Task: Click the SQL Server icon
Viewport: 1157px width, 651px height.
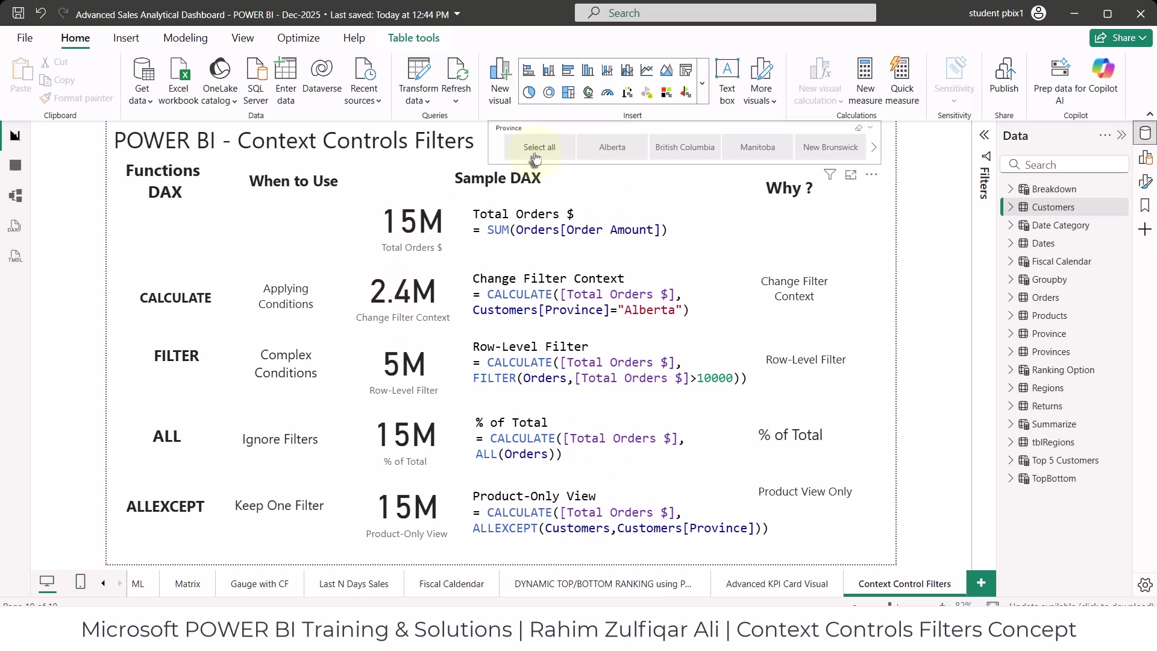Action: [x=256, y=81]
